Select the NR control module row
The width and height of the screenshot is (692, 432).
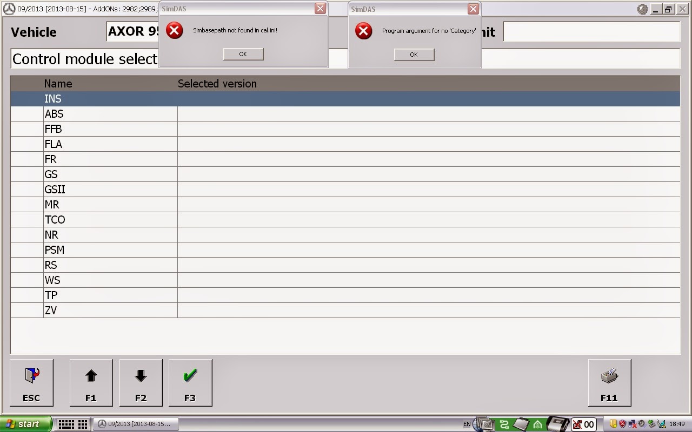[x=345, y=235]
